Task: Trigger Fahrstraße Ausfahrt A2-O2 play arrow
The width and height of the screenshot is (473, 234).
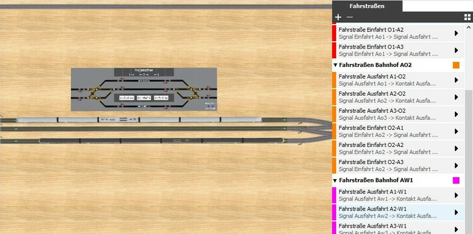Action: [x=457, y=97]
